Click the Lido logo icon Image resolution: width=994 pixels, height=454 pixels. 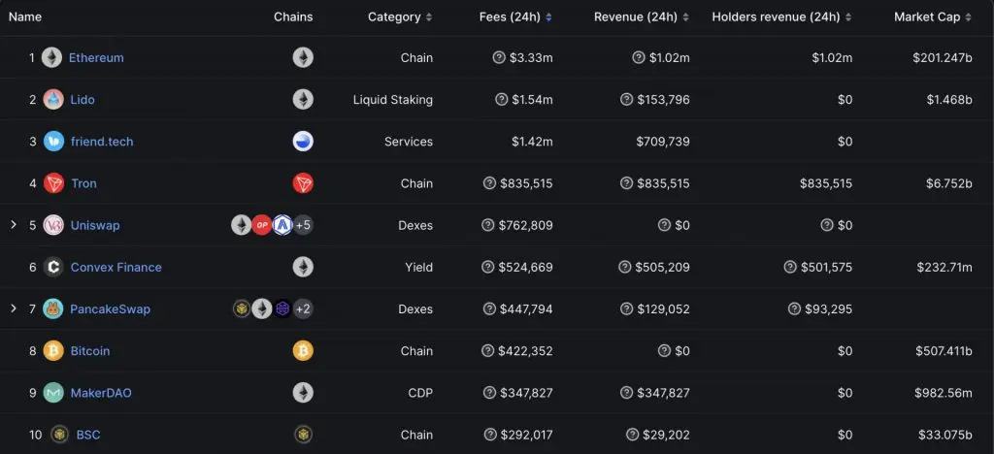pyautogui.click(x=53, y=99)
